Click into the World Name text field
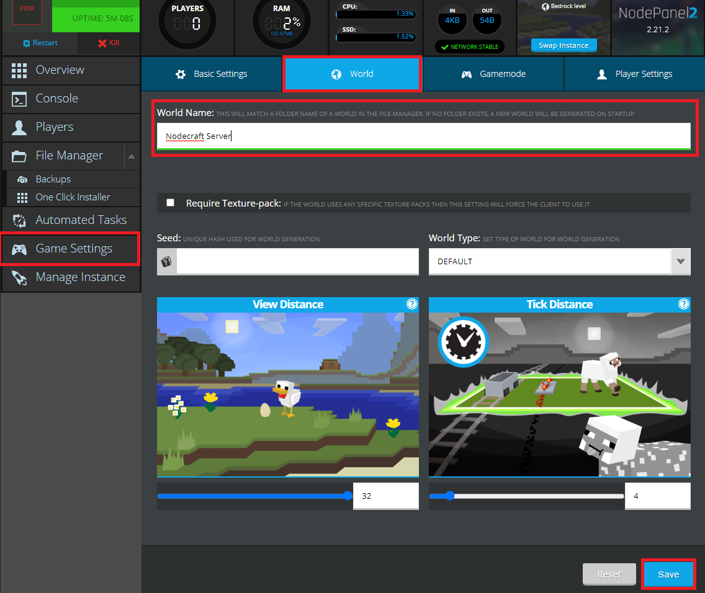The height and width of the screenshot is (593, 705). tap(423, 136)
